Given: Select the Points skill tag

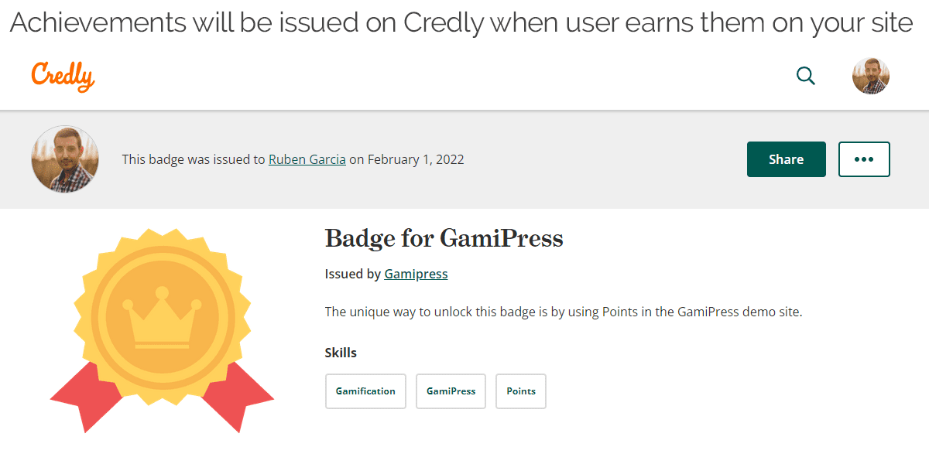Looking at the screenshot, I should click(520, 391).
